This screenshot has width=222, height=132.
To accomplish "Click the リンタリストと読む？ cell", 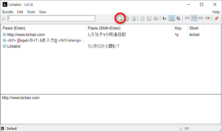I will tap(104, 46).
